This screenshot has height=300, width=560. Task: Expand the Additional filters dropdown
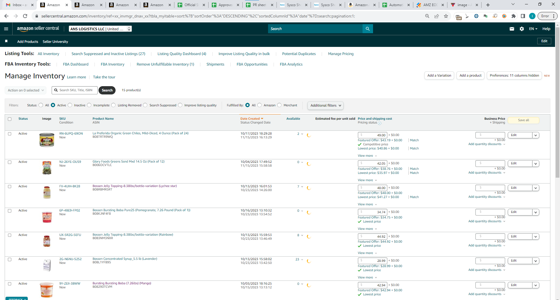pyautogui.click(x=325, y=105)
